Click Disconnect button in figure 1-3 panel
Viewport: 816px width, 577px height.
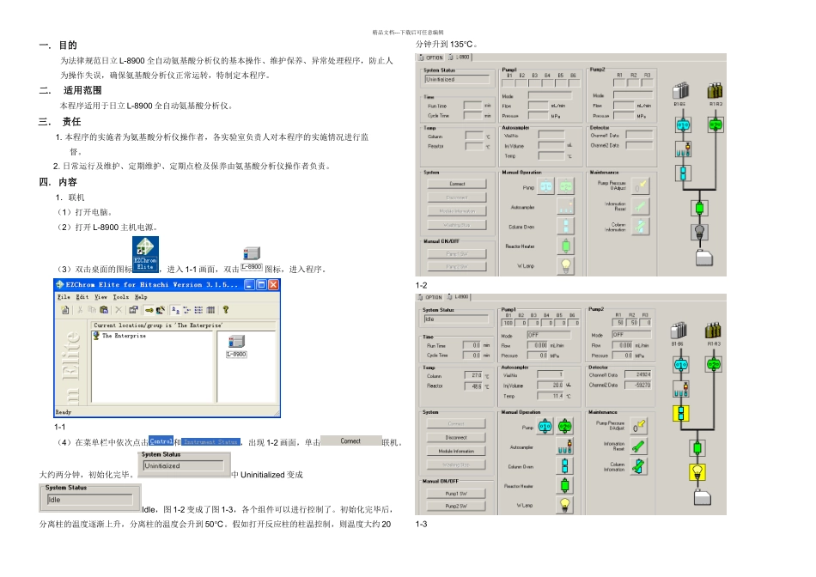(456, 438)
